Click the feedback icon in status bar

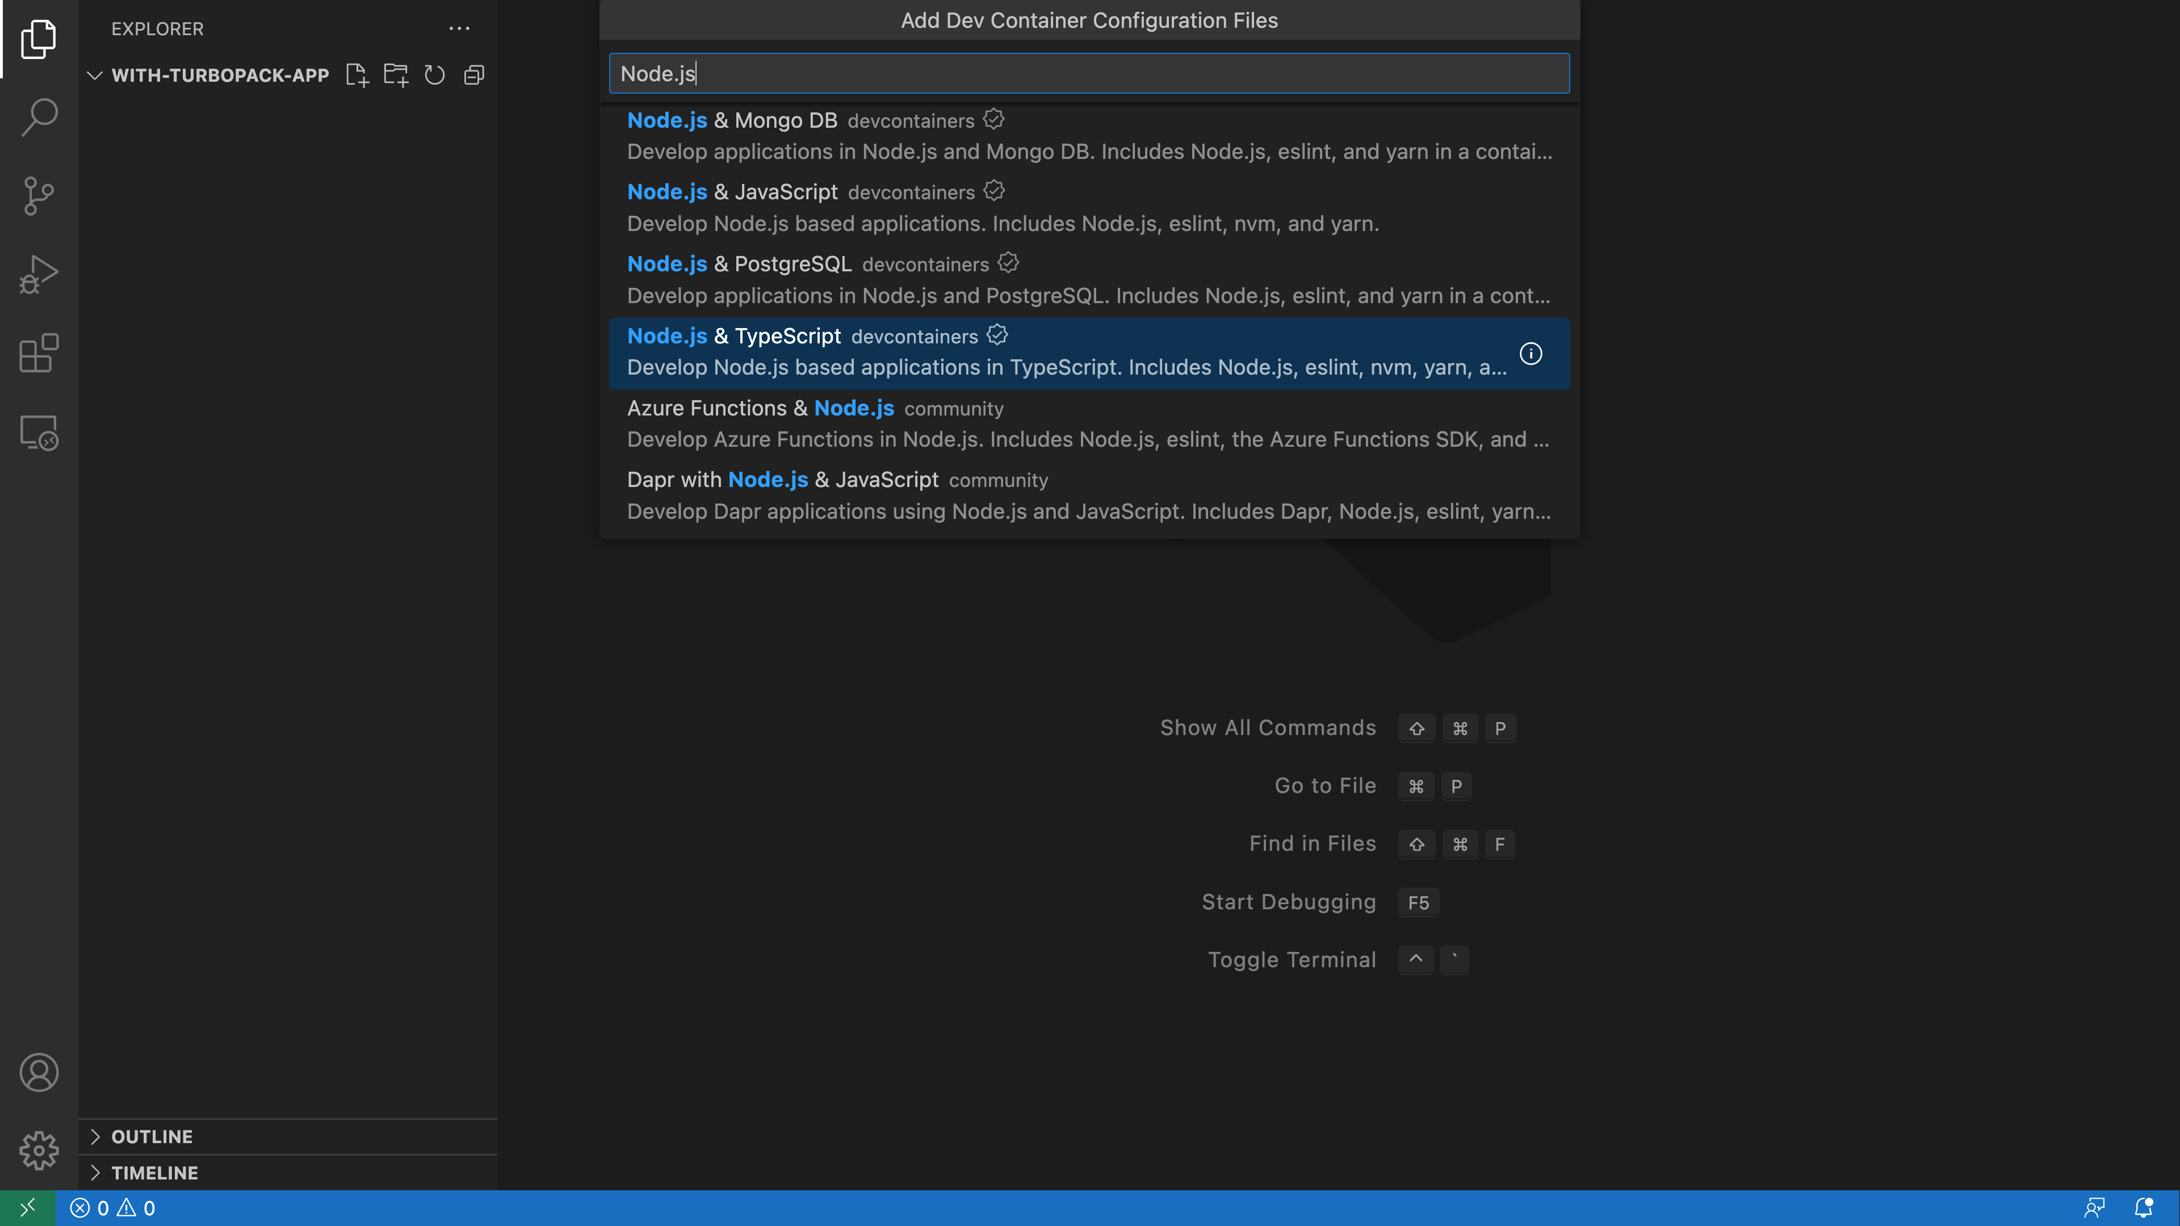pos(2094,1207)
